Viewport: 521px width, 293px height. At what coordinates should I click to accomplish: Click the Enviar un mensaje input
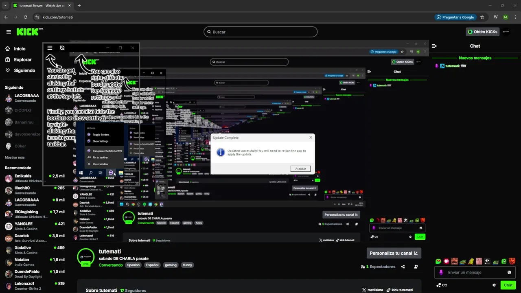(x=475, y=272)
